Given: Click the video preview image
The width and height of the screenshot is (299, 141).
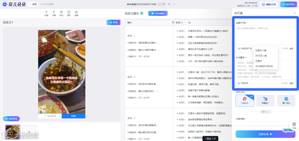Looking at the screenshot, I should pyautogui.click(x=61, y=72).
